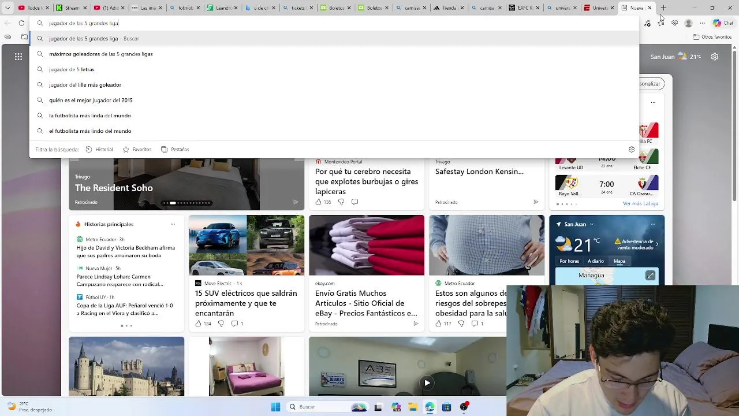Open the eBay Envío Gratis ad headline
739x416 pixels.
click(x=366, y=303)
